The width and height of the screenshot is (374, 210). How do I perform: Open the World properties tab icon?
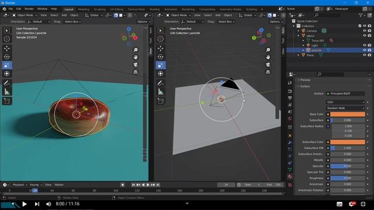click(290, 118)
